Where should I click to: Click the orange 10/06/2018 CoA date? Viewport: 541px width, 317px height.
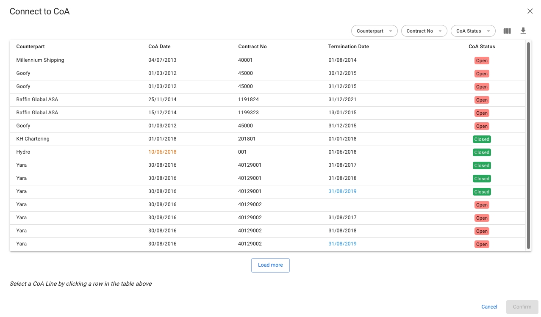(162, 152)
